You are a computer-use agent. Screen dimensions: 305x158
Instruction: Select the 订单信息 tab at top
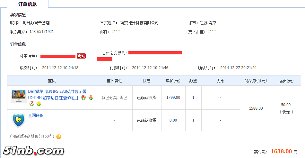click(x=28, y=4)
